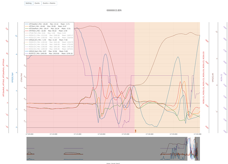Image resolution: width=228 pixels, height=164 pixels.
Task: Enable the RCOU.C5 legend entry
Action: [x=49, y=47]
